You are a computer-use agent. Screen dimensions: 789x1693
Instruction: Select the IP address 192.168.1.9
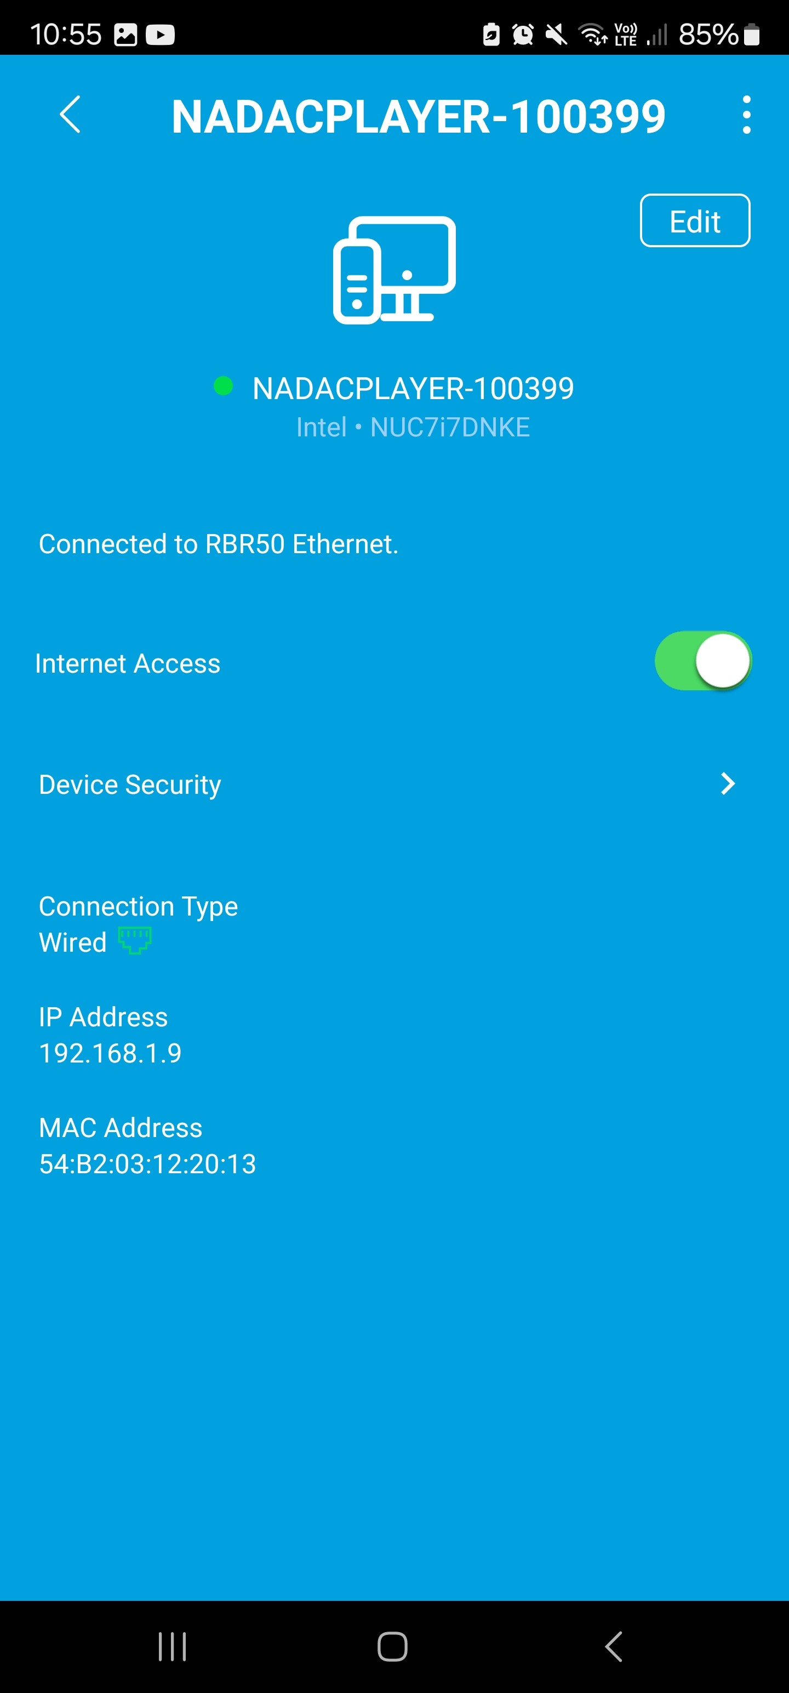pyautogui.click(x=110, y=1053)
